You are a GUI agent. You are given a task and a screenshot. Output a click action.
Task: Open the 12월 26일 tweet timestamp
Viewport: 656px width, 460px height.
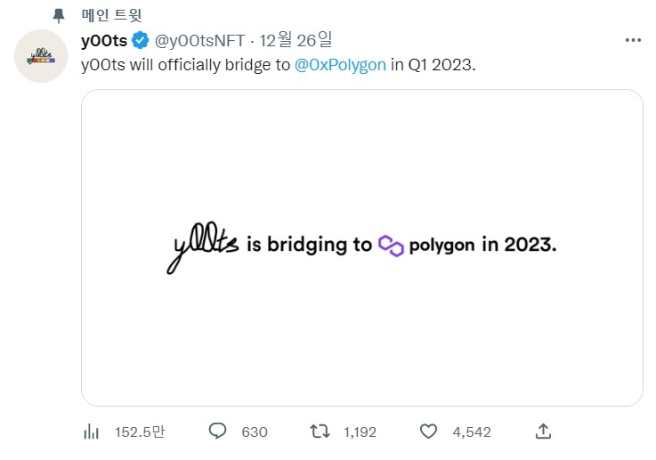(x=296, y=40)
